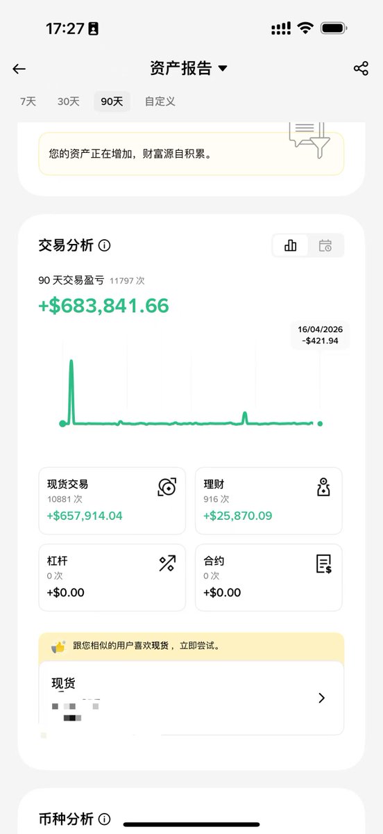Expand the 现货 row chevron
Screen dimensions: 383x834
[x=321, y=698]
